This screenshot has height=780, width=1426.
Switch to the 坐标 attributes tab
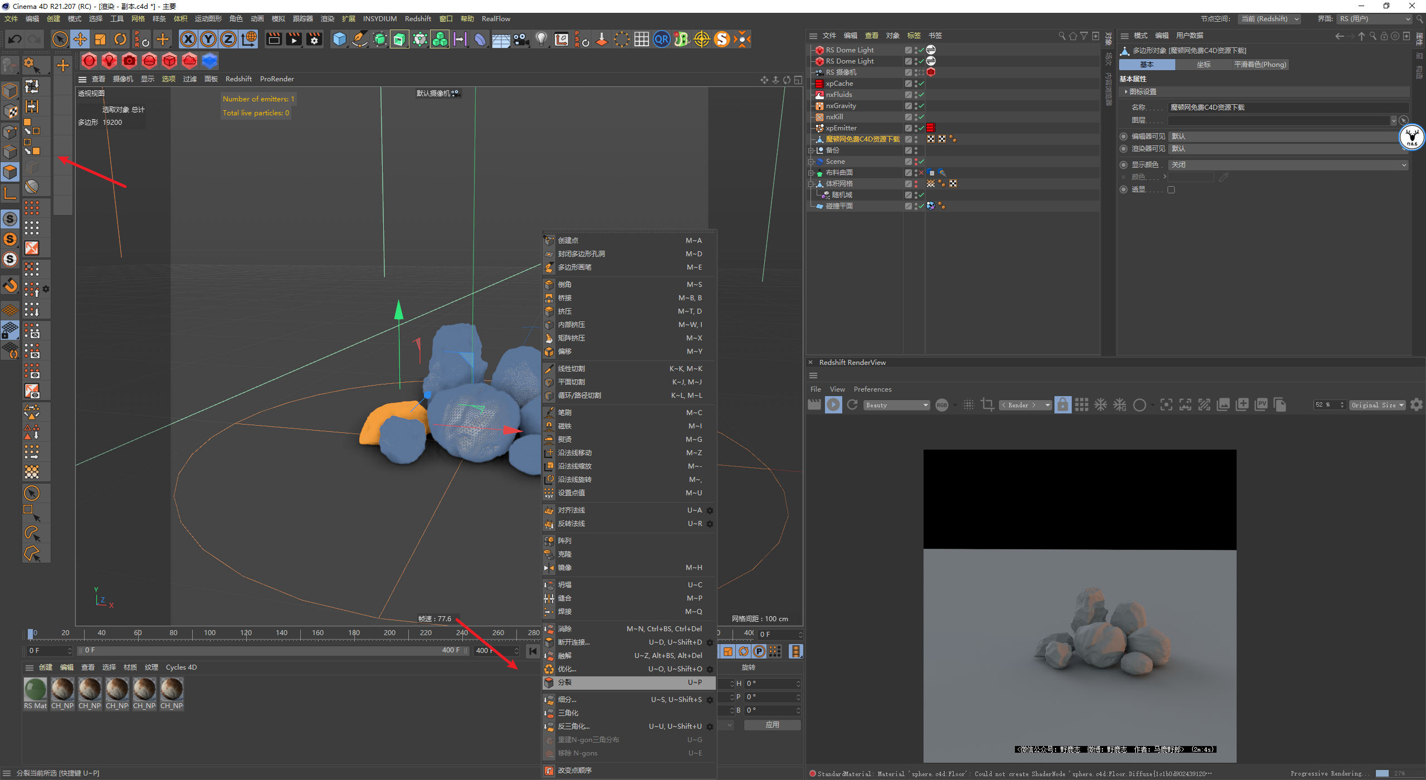pyautogui.click(x=1203, y=65)
